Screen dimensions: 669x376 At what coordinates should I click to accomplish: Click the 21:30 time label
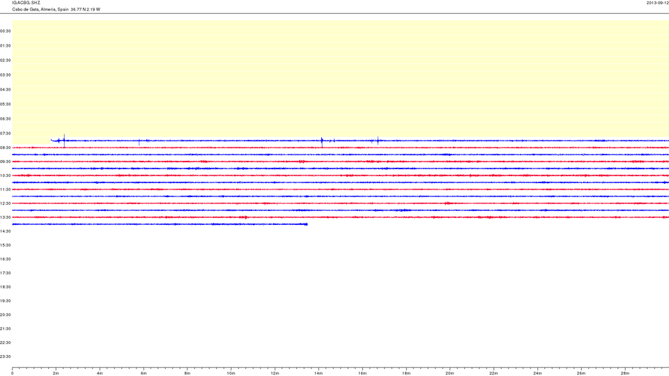(6, 329)
